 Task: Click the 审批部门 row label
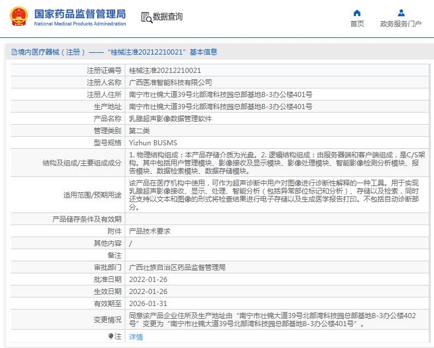click(107, 267)
